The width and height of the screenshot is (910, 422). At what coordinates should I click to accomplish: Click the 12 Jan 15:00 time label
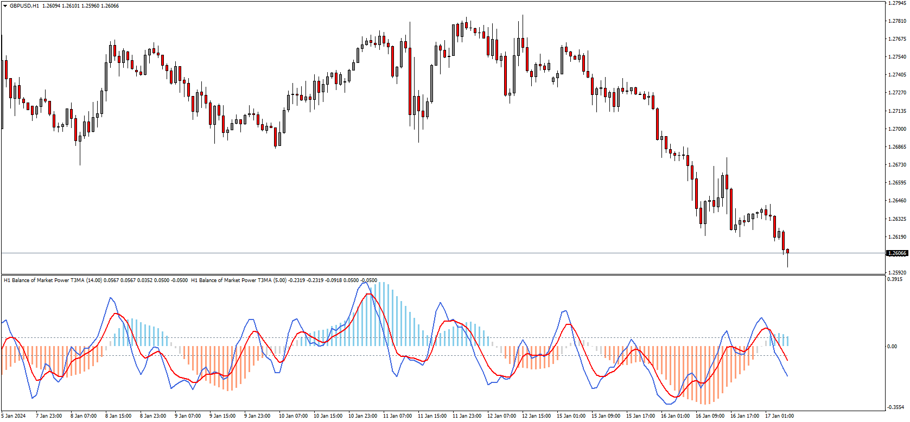[537, 416]
